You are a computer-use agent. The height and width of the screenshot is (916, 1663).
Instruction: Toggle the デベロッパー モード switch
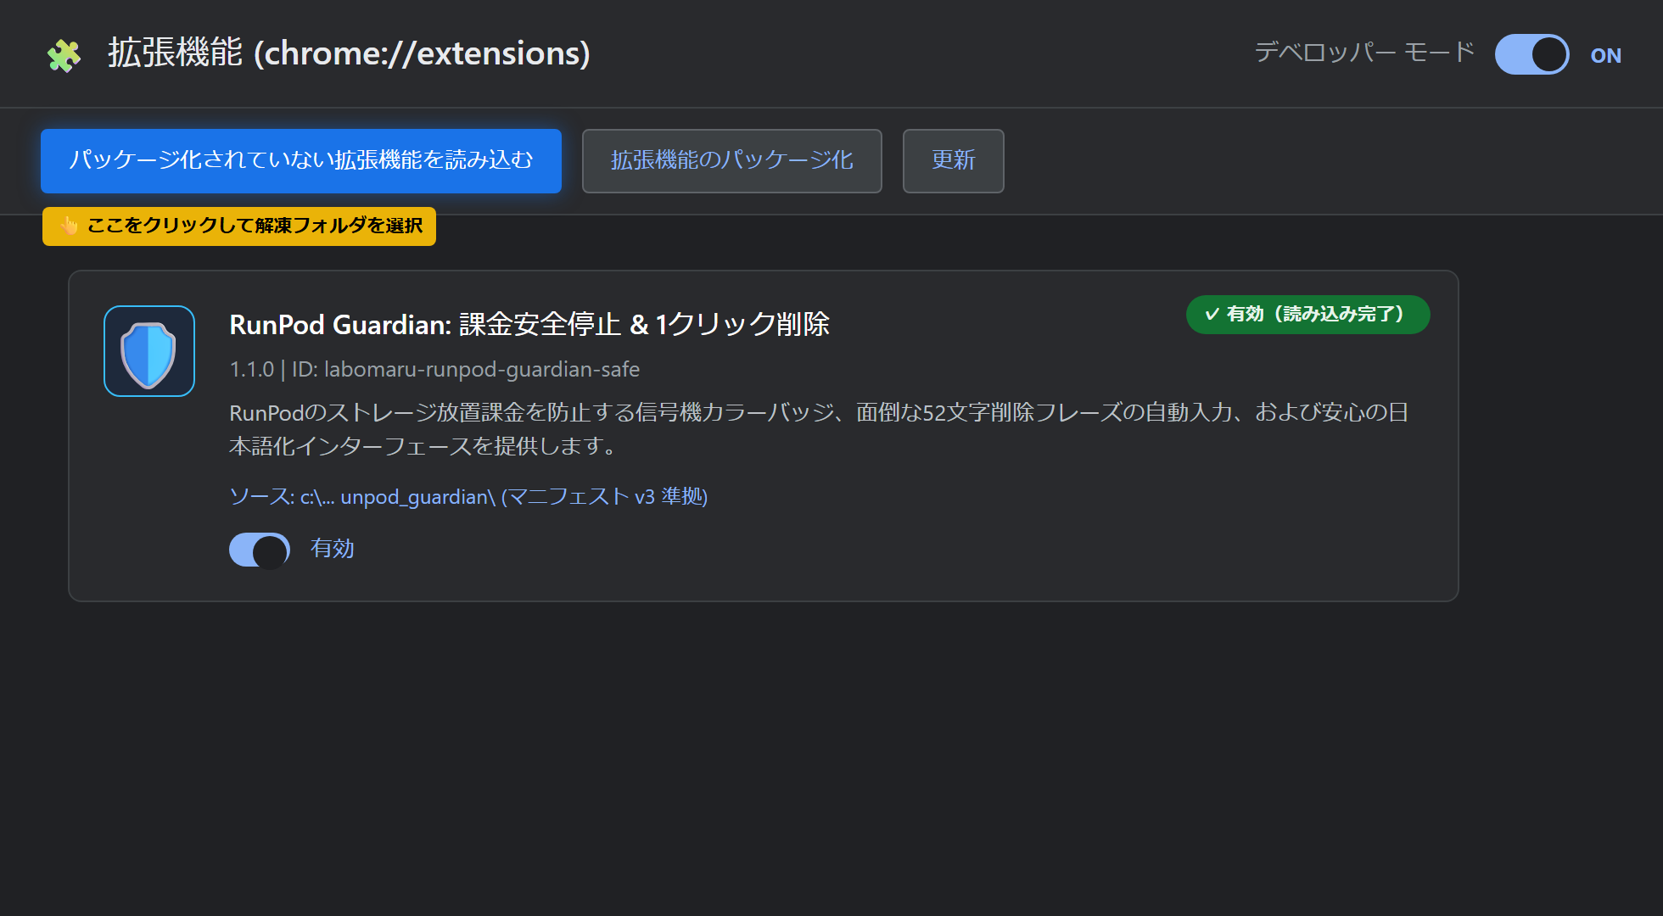(x=1531, y=54)
